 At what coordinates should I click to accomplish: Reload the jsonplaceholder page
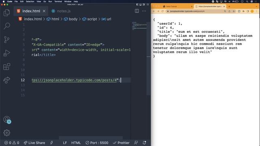click(x=162, y=11)
